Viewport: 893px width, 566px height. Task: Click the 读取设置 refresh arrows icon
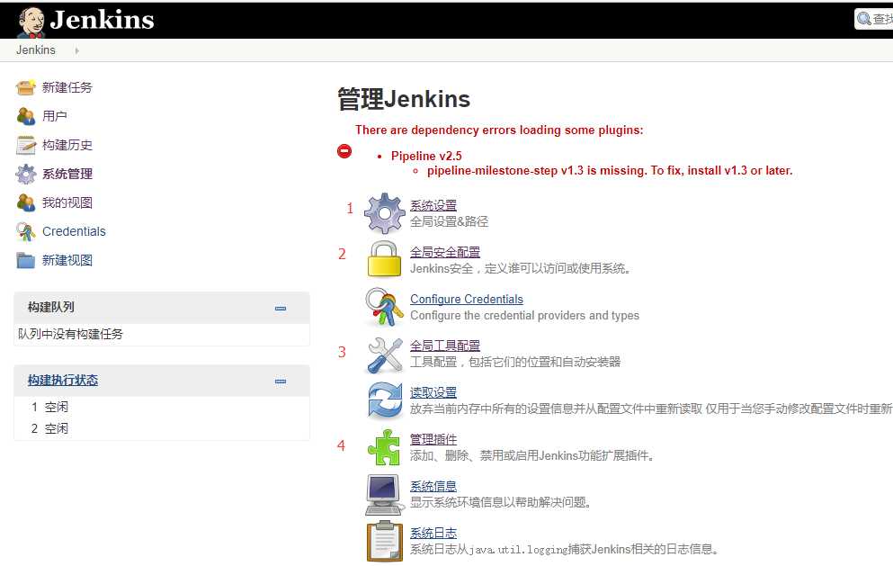(x=384, y=400)
